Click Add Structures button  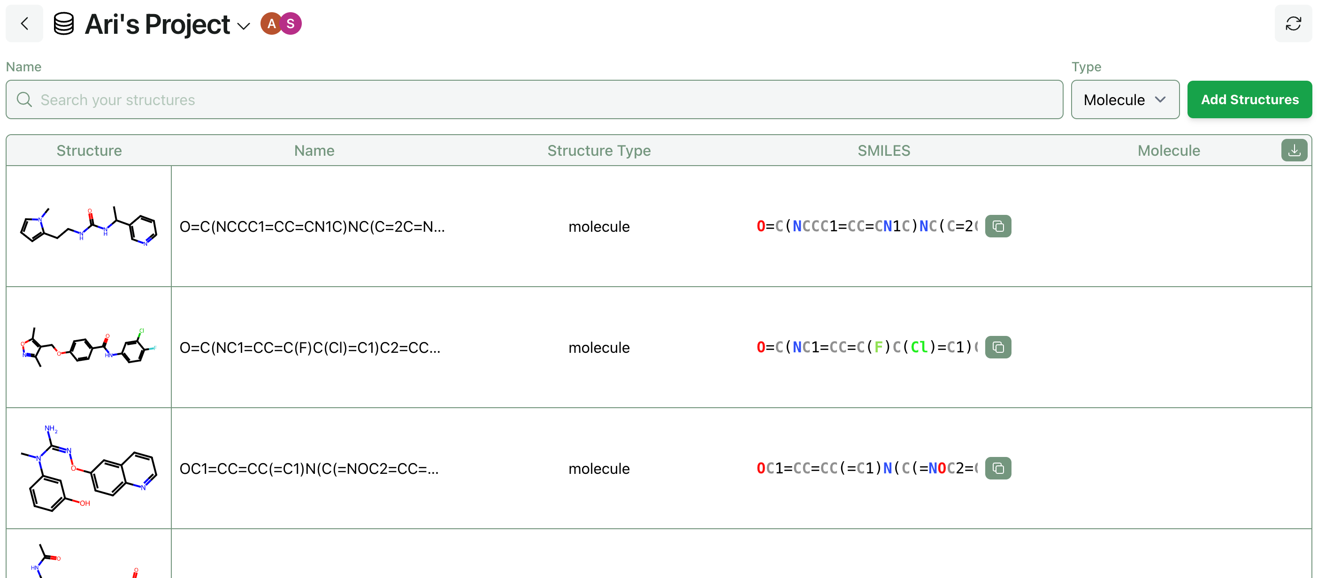[x=1249, y=99]
